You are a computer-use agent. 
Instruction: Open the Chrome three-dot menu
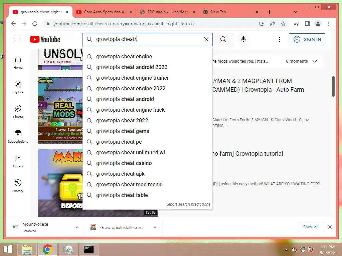329,24
